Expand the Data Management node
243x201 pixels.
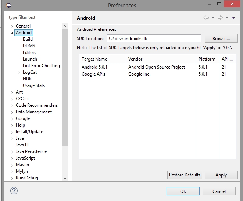[x=12, y=112]
